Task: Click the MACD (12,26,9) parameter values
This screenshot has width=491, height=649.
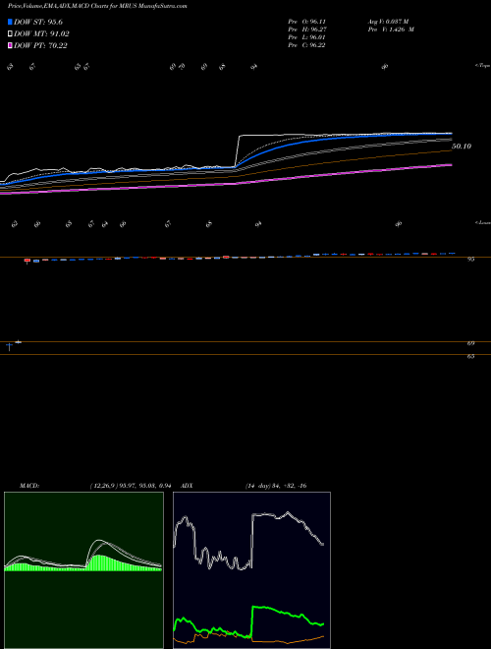Action: (131, 486)
